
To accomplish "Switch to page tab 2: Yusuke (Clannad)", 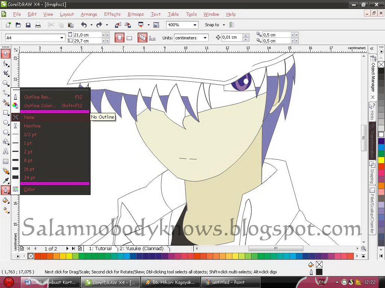I will (141, 248).
